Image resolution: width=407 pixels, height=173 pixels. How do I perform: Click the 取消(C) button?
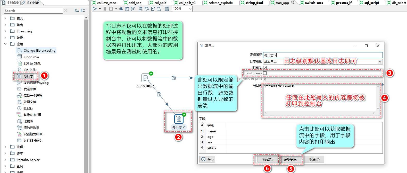coord(314,159)
